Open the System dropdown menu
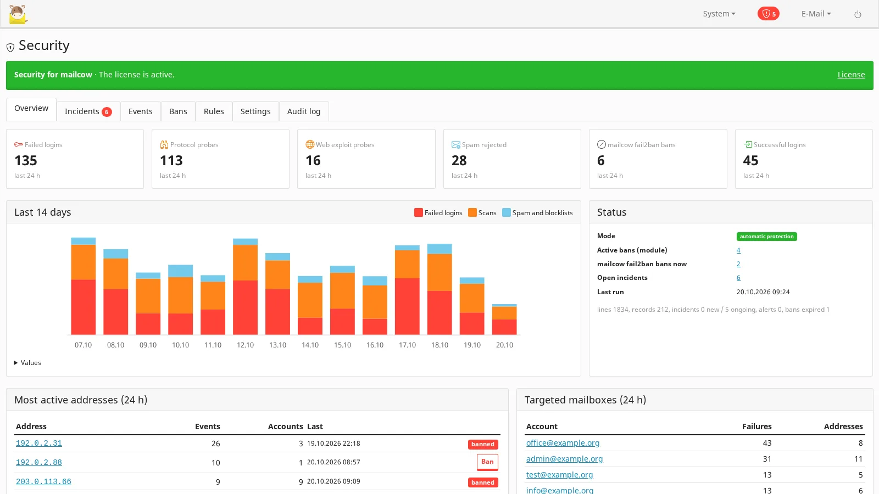The height and width of the screenshot is (494, 879). (719, 14)
